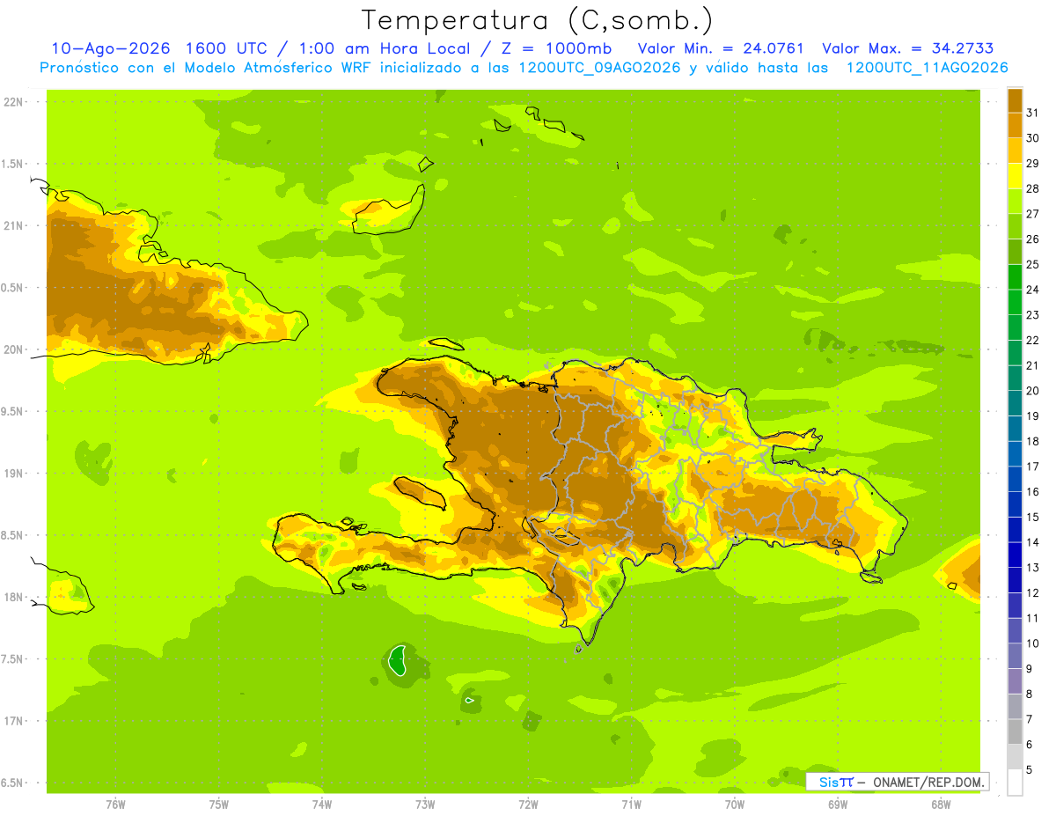The height and width of the screenshot is (816, 1056).
Task: Click the "68W" longitude label
Action: coord(941,805)
